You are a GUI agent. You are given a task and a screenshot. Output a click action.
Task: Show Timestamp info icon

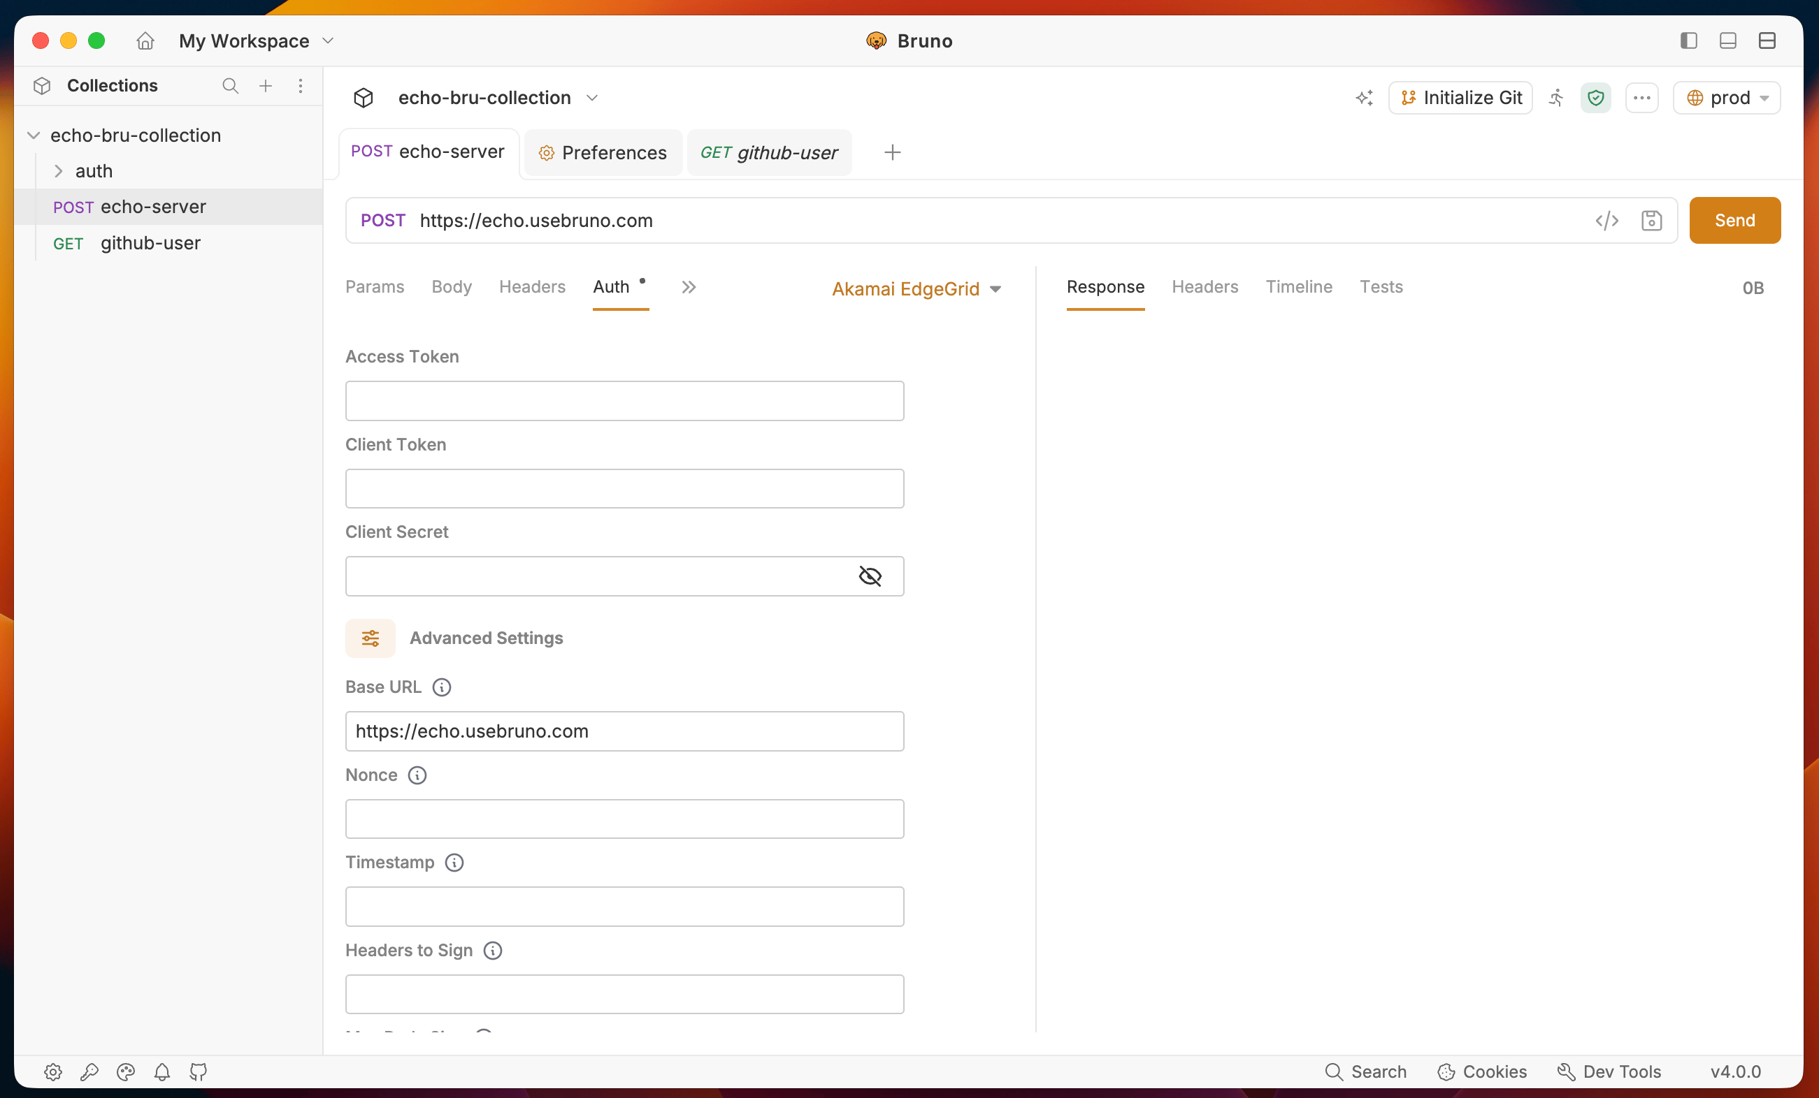tap(454, 863)
